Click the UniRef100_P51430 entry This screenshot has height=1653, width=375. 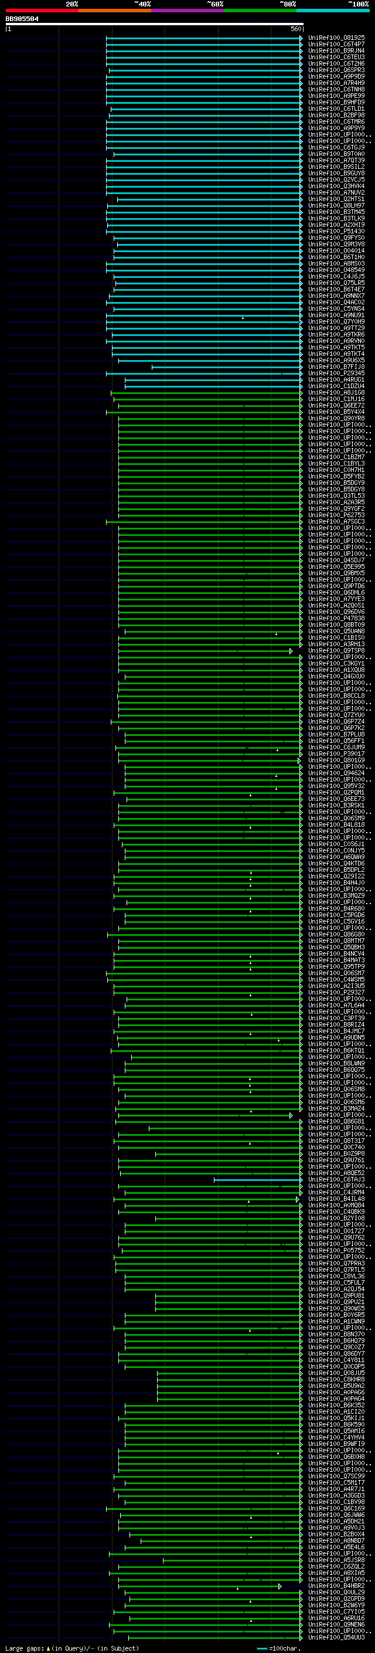(336, 231)
